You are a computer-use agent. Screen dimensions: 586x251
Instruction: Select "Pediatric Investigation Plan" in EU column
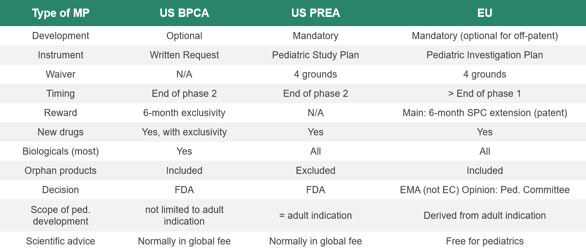click(x=485, y=55)
